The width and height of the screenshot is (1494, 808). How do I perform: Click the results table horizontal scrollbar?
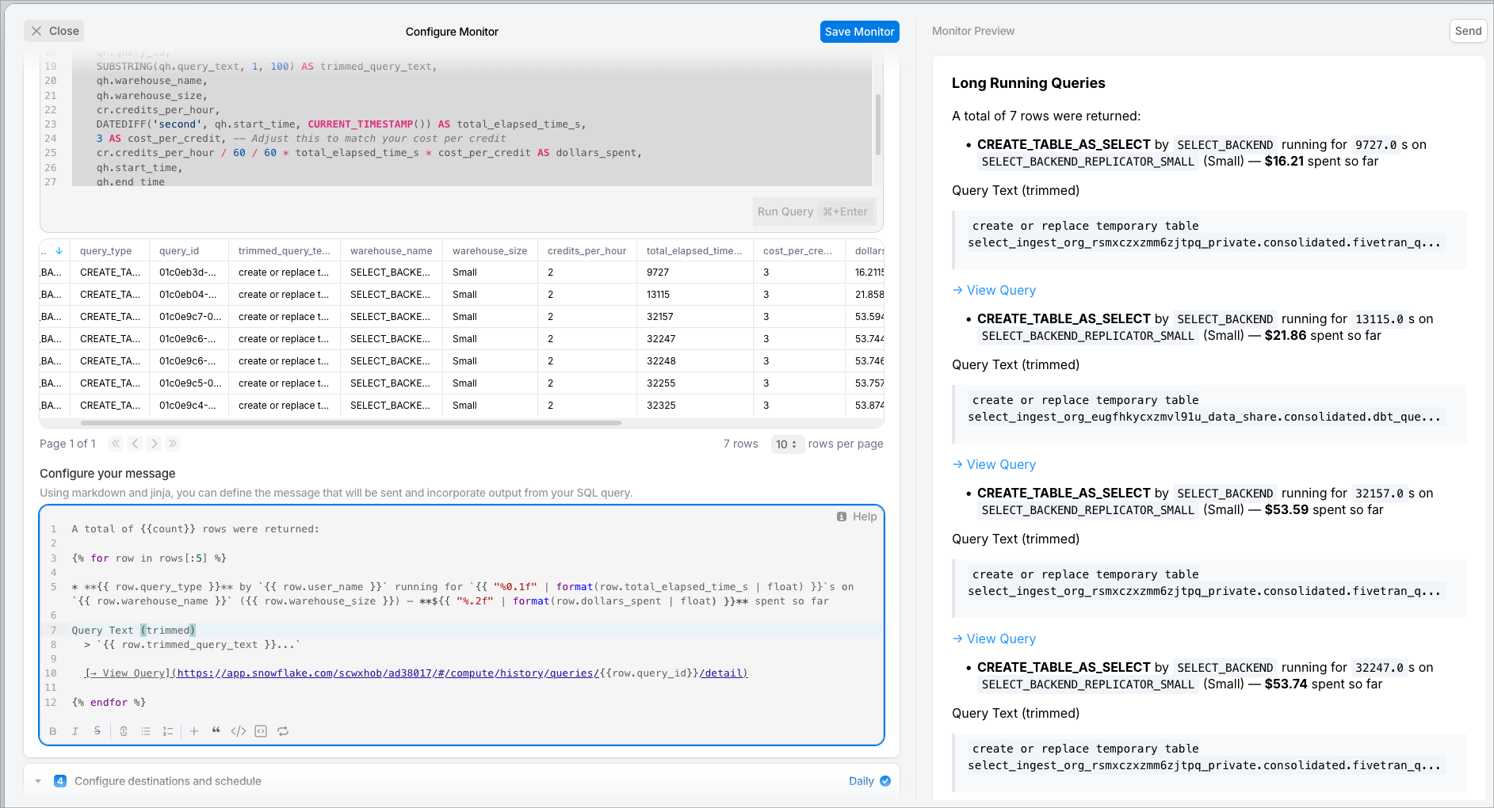tap(351, 423)
